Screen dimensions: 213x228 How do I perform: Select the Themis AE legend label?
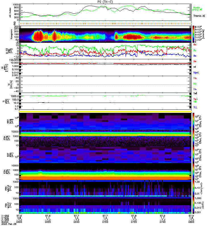pos(199,16)
